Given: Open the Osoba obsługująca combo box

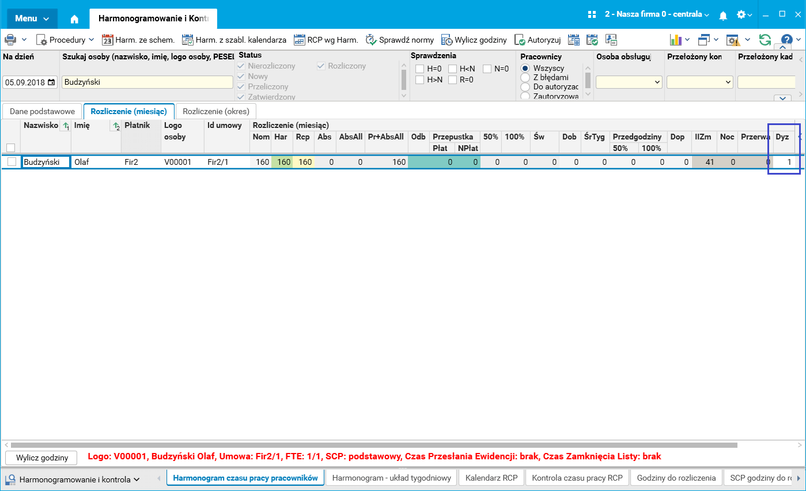Looking at the screenshot, I should point(629,82).
